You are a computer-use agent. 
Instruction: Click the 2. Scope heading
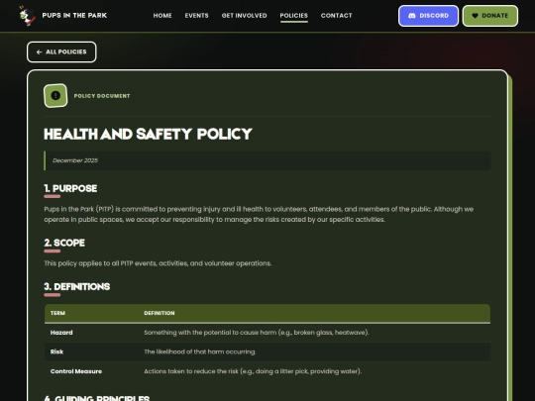click(64, 243)
